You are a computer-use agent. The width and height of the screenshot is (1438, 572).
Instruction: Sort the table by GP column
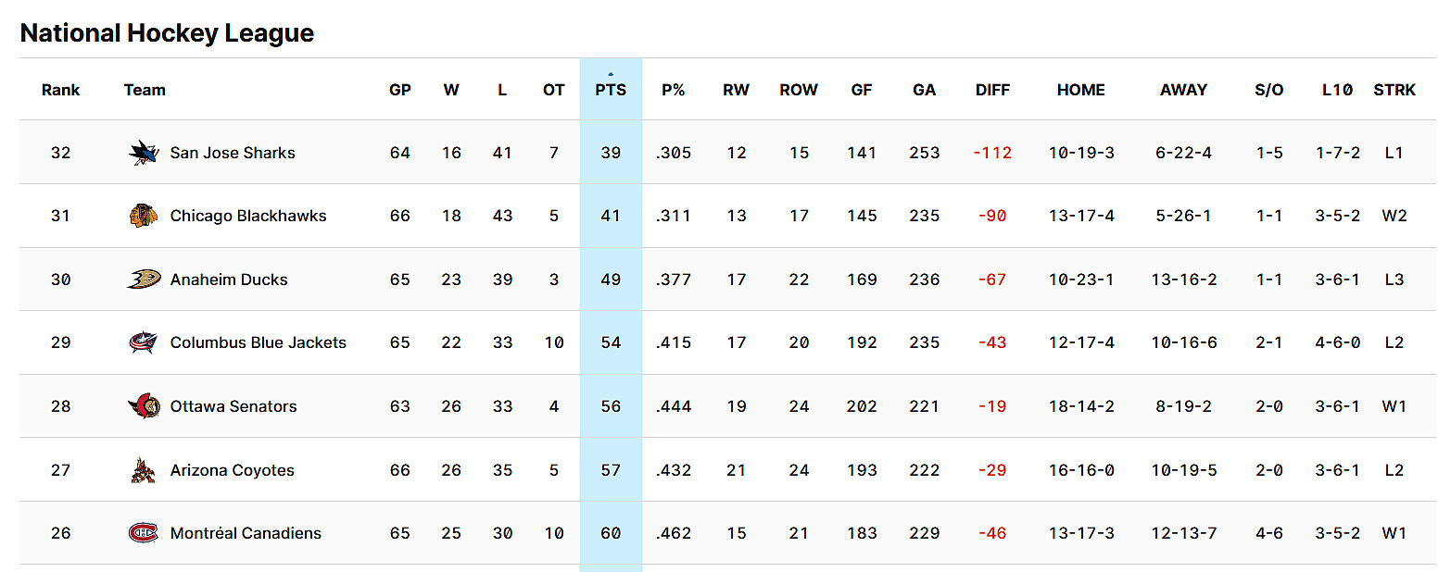pyautogui.click(x=399, y=90)
